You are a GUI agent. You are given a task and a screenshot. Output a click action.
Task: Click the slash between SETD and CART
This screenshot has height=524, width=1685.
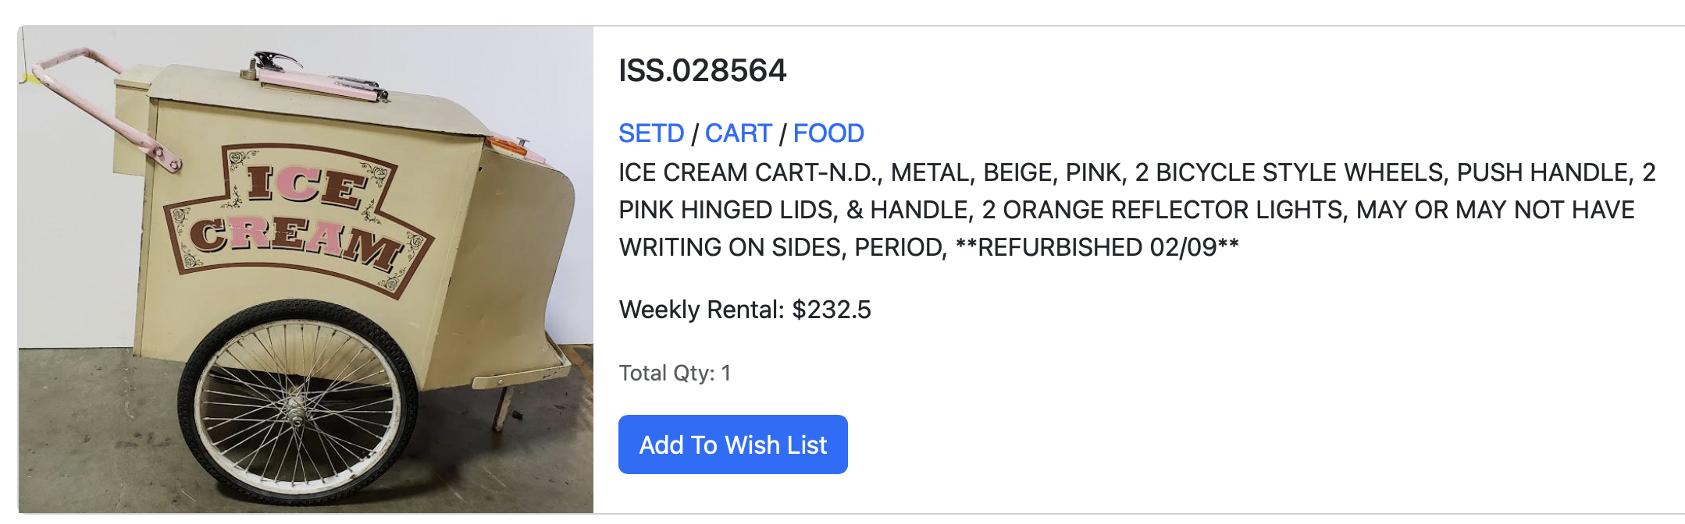694,134
